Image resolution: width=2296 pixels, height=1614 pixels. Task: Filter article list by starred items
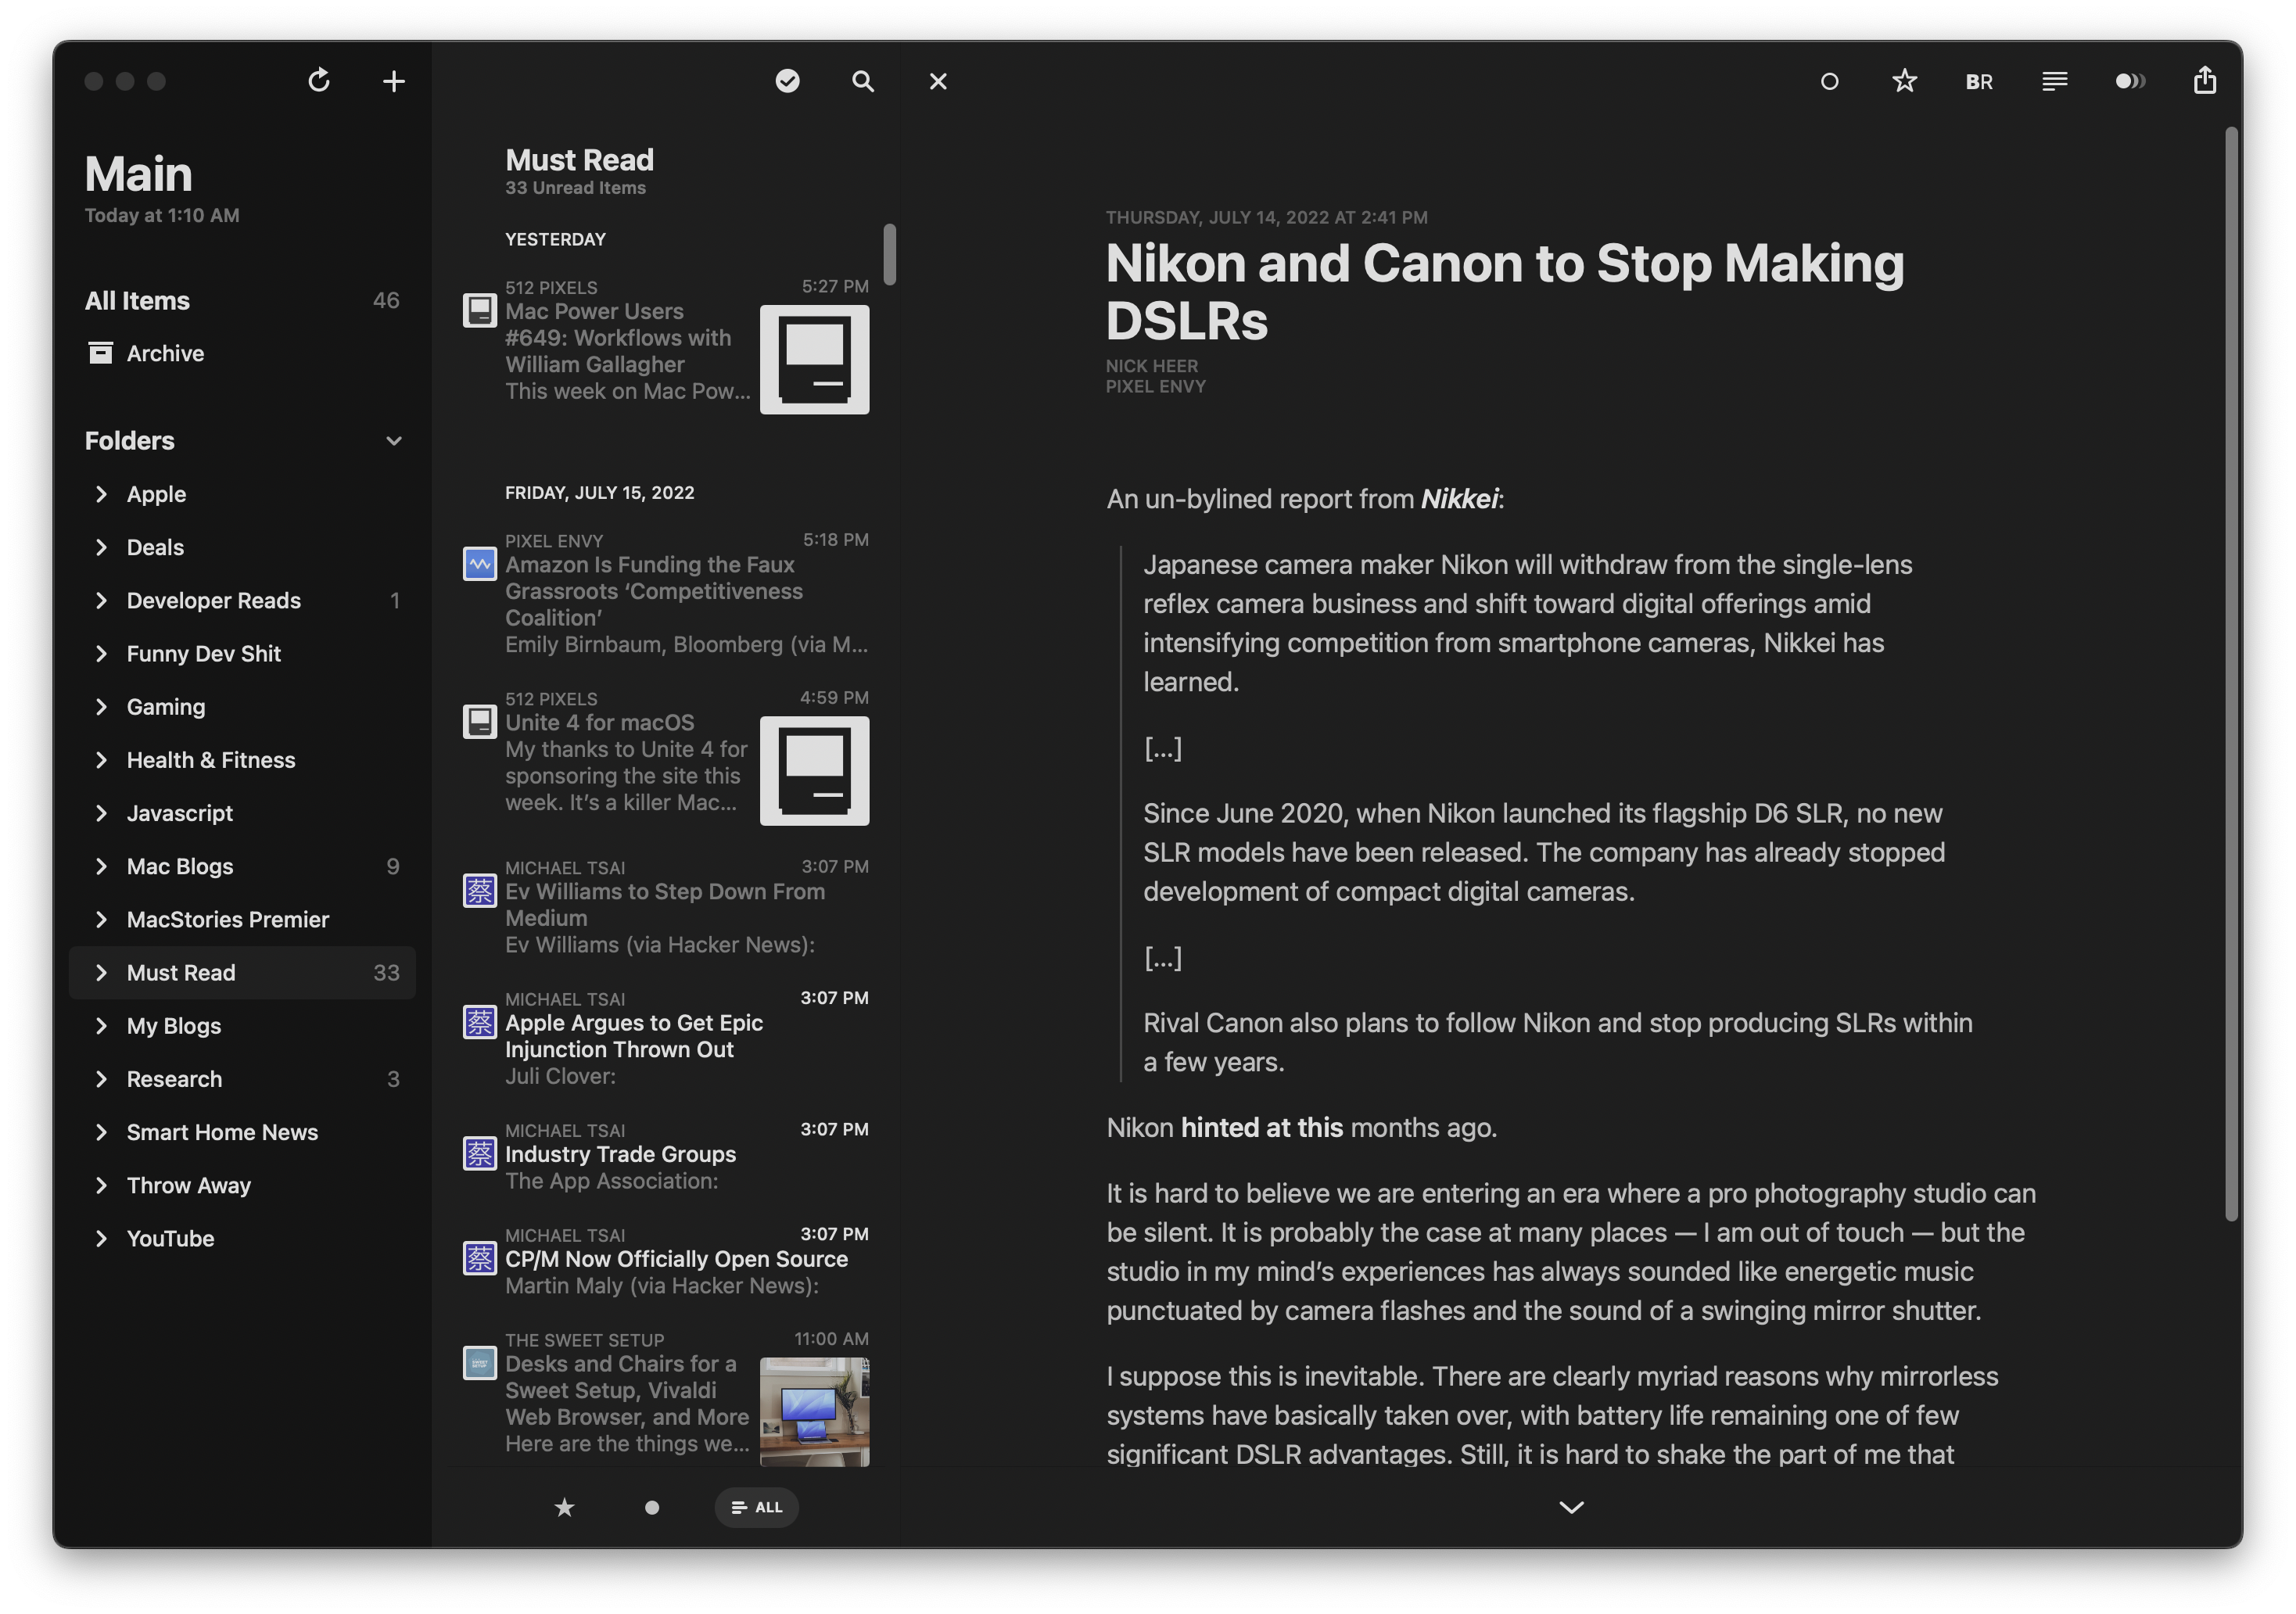point(565,1507)
